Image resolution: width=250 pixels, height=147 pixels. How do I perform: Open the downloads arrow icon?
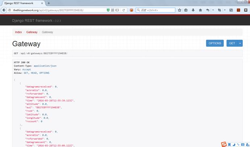coord(193,10)
